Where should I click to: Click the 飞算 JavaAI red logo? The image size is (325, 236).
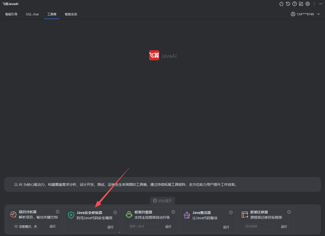154,55
